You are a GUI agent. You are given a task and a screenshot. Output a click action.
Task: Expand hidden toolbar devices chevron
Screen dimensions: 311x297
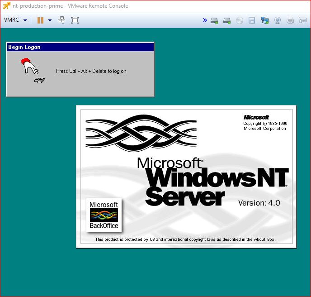coord(205,20)
